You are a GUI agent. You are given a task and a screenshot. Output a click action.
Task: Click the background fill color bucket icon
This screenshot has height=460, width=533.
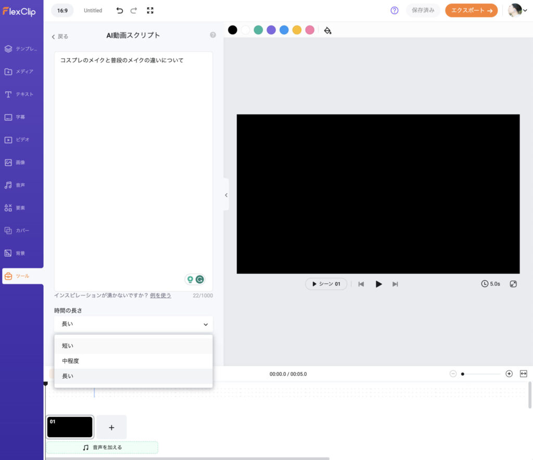pyautogui.click(x=328, y=30)
